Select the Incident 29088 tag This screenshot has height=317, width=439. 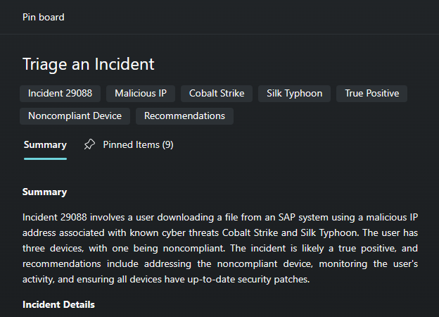[x=61, y=94]
